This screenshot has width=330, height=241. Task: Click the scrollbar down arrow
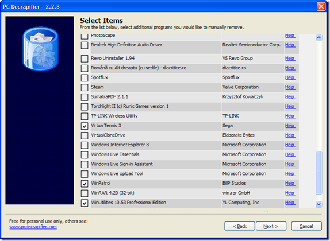click(319, 204)
